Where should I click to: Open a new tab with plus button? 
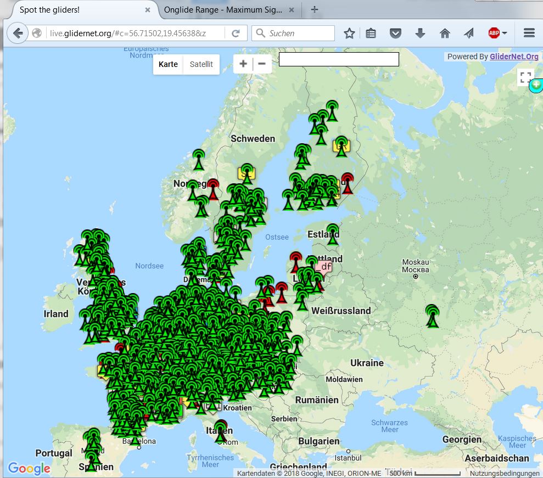pyautogui.click(x=315, y=10)
